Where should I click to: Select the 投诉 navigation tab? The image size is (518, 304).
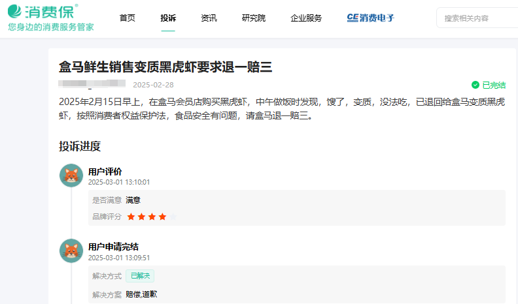point(168,18)
